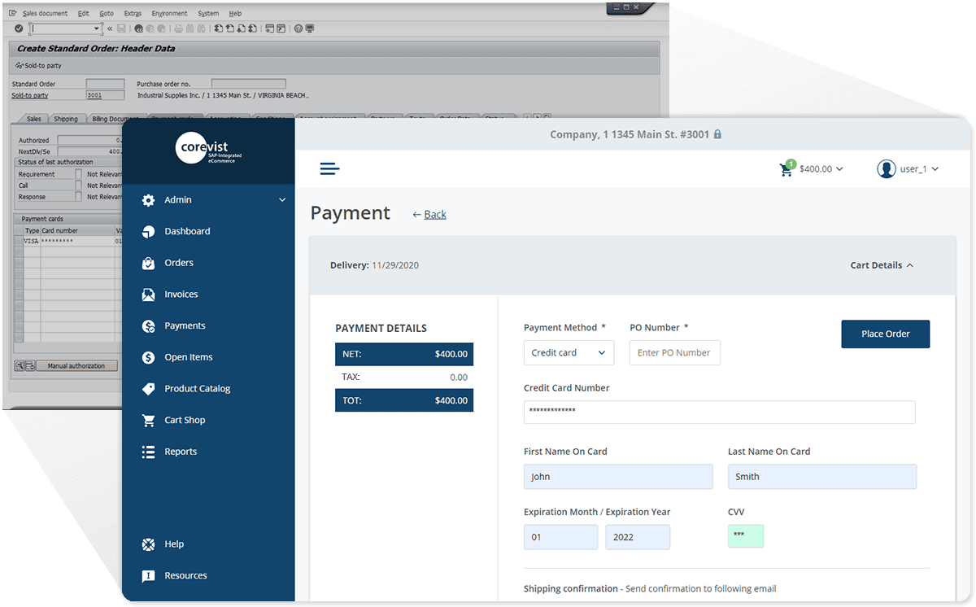
Task: Click the SAP customize layout monitor icon
Action: coord(310,28)
